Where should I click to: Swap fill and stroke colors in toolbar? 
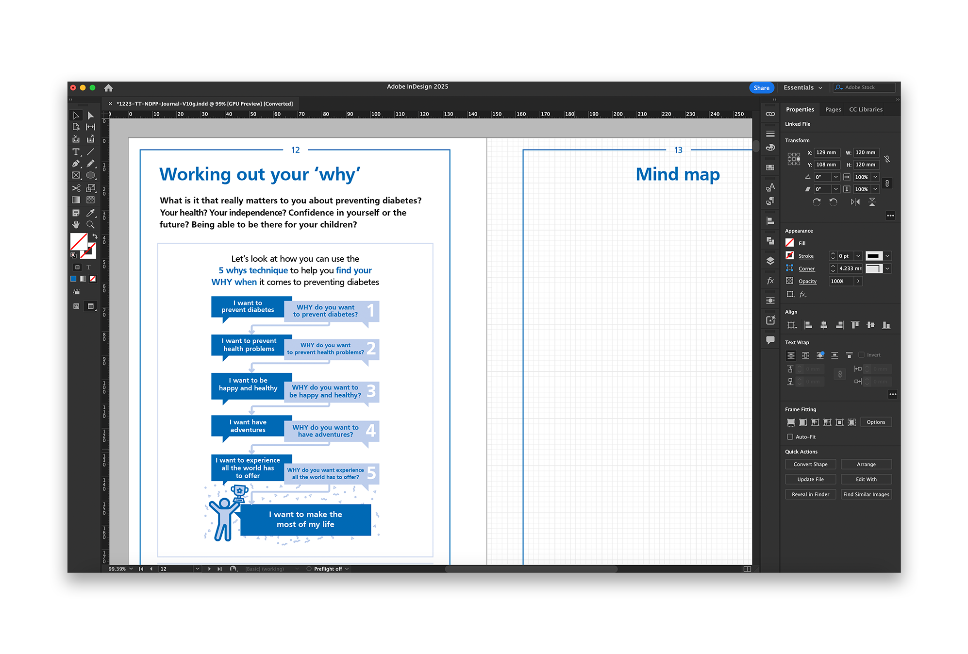tap(95, 236)
